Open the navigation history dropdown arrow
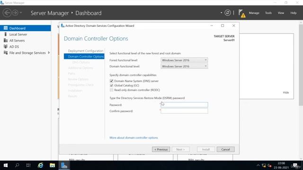Screen dimensions: 303x170 [x=21, y=13]
